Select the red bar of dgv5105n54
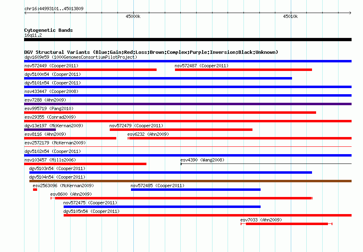The width and height of the screenshot is (363, 252). 208,215
